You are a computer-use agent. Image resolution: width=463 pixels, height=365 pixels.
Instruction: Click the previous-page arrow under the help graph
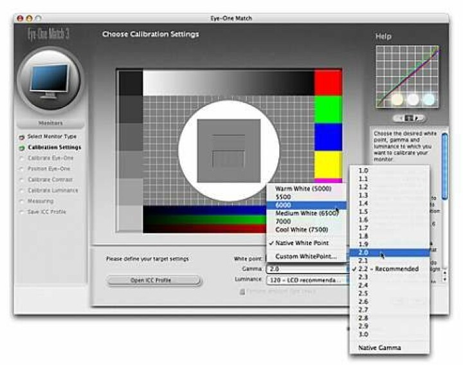[400, 118]
